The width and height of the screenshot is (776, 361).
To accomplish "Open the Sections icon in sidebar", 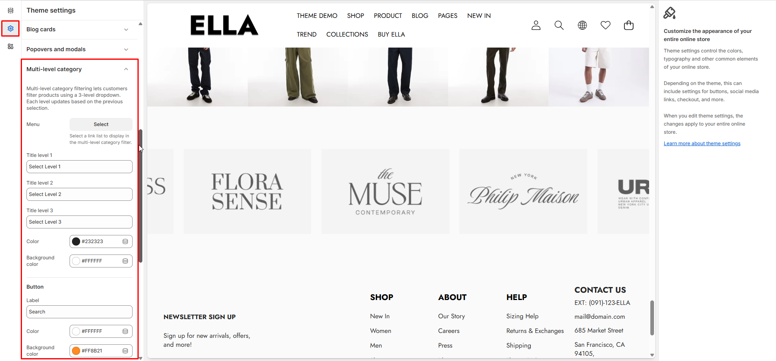I will (x=11, y=11).
